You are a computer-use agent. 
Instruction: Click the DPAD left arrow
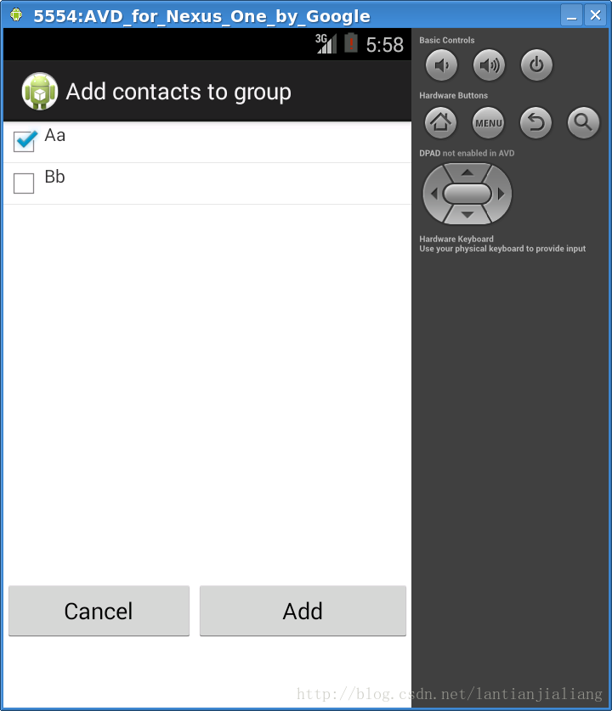click(x=433, y=194)
